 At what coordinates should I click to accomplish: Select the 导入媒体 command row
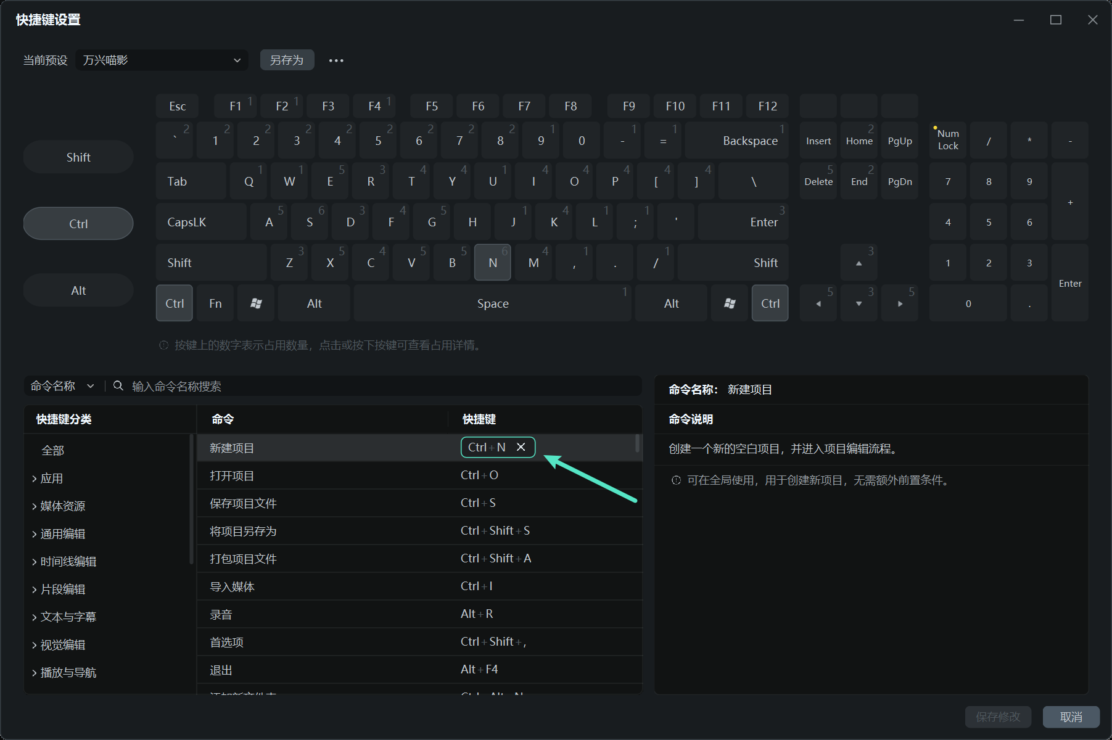pos(419,586)
